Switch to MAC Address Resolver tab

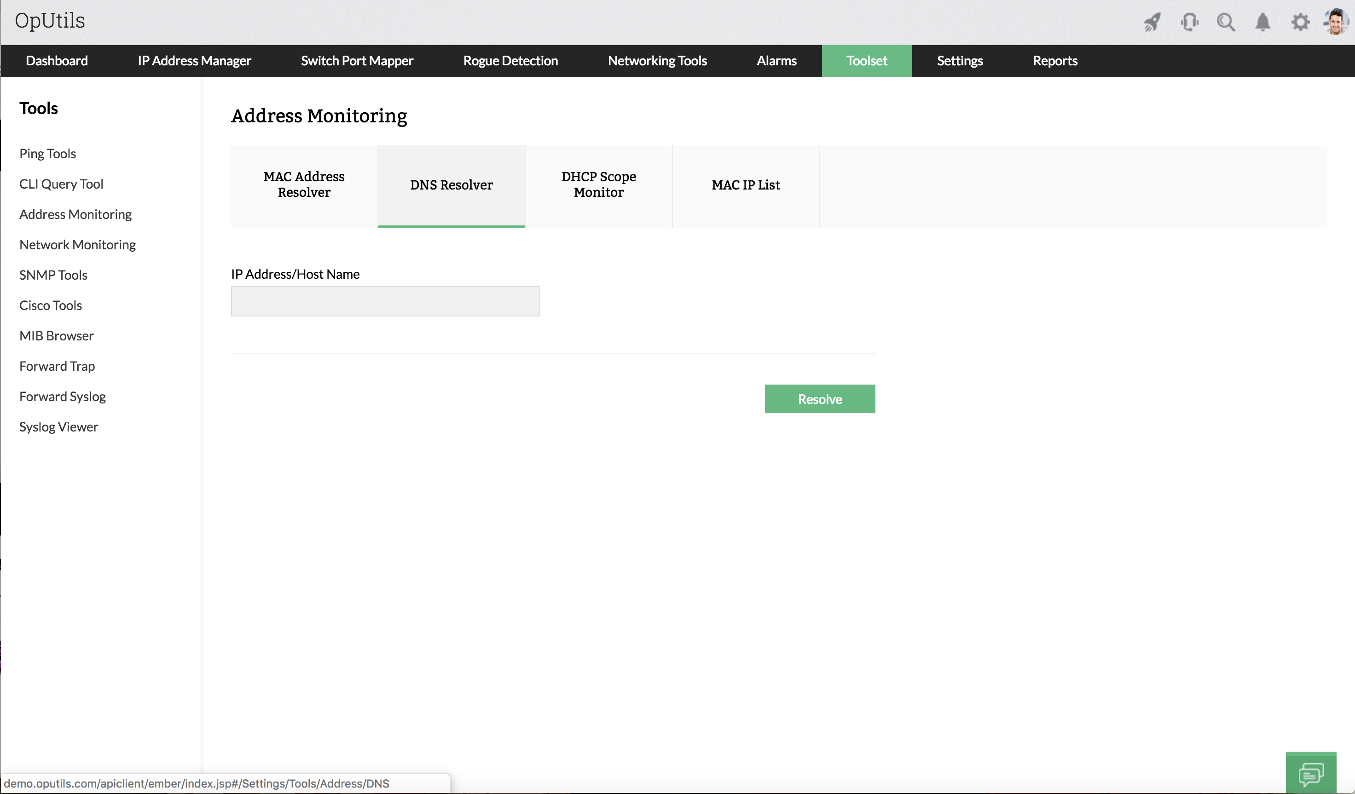point(304,185)
